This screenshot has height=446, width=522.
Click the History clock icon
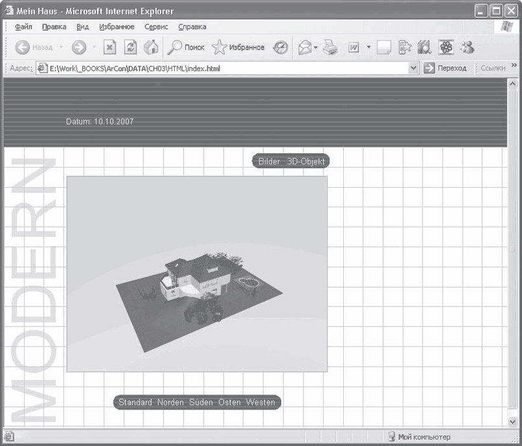(281, 48)
